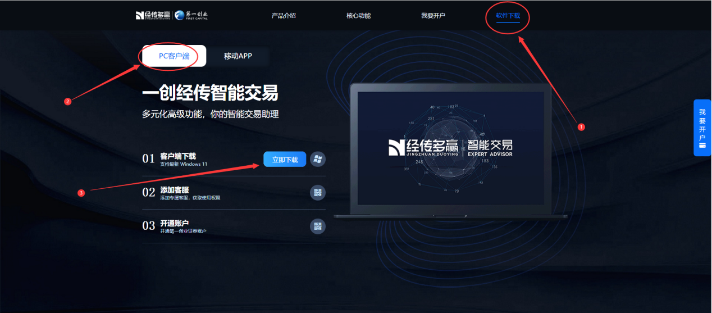Viewport: 712px width, 313px height.
Task: Click the 第一创业 First Capital logo
Action: click(191, 15)
